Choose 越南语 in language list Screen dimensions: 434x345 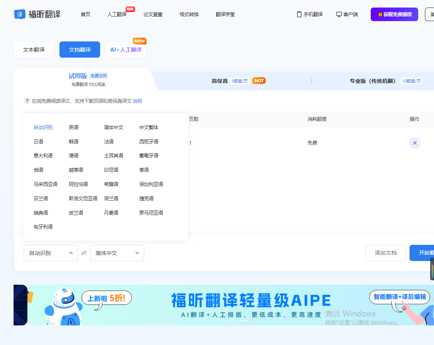[76, 170]
